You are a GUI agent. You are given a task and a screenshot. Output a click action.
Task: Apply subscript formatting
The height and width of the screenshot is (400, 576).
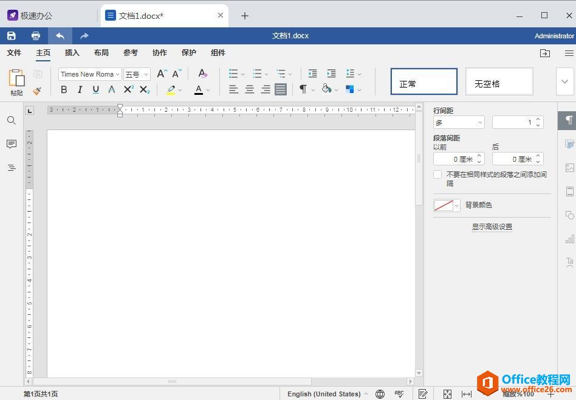tap(145, 89)
